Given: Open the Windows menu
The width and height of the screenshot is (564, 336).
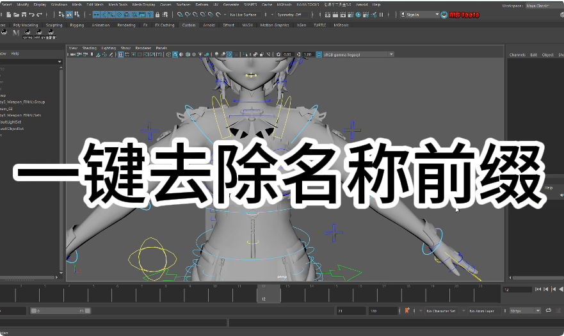Looking at the screenshot, I should tap(59, 4).
